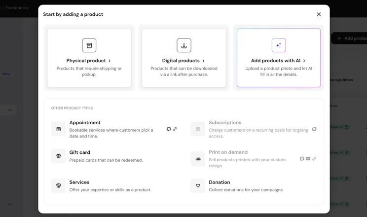Open the Digital products heading
Screen dimensions: 367x217
(x=181, y=61)
